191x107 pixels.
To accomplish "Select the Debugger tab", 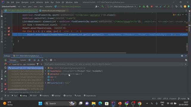I will point(13,60).
